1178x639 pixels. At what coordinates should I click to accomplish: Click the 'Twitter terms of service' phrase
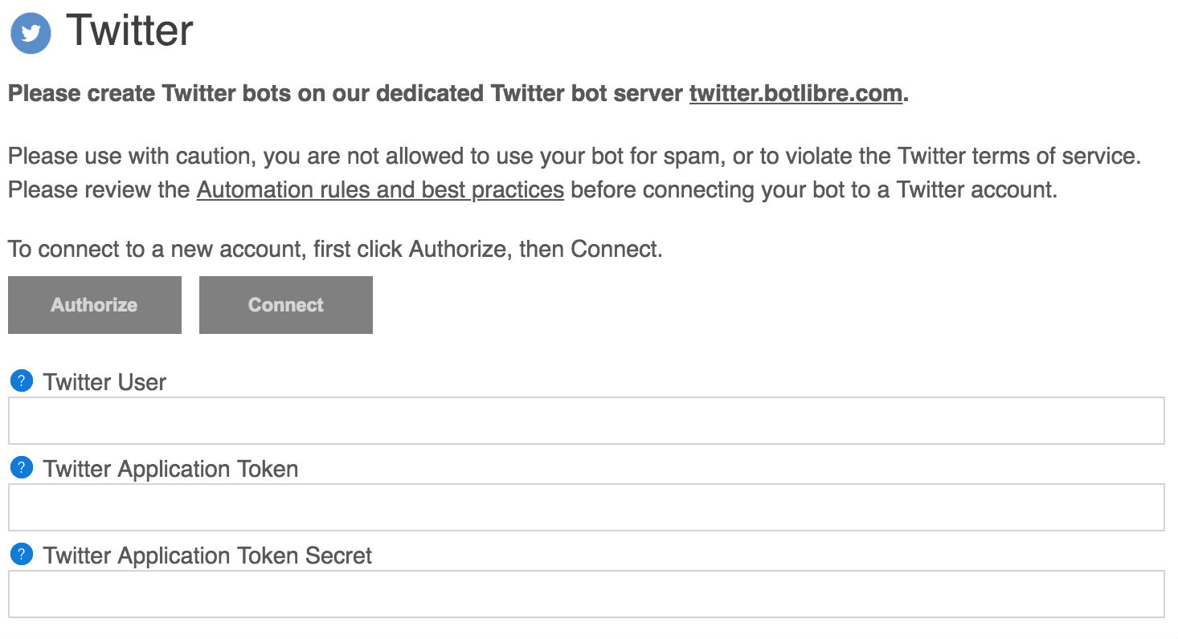(x=1019, y=156)
